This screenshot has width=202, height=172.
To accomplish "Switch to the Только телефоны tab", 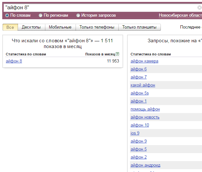I will tap(97, 27).
